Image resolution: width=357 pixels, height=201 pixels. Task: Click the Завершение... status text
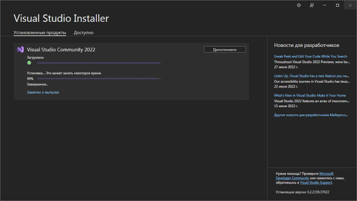37,84
